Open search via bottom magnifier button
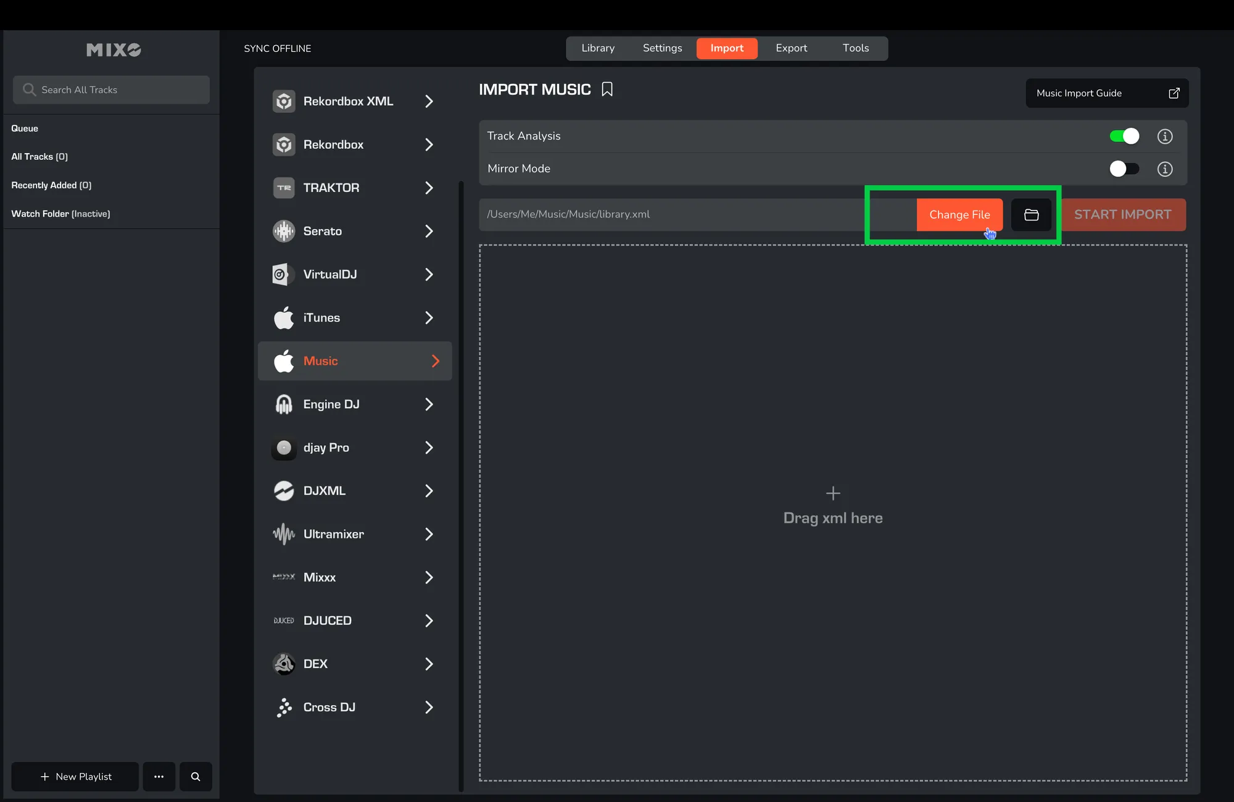Screen dimensions: 1234x802 [196, 777]
